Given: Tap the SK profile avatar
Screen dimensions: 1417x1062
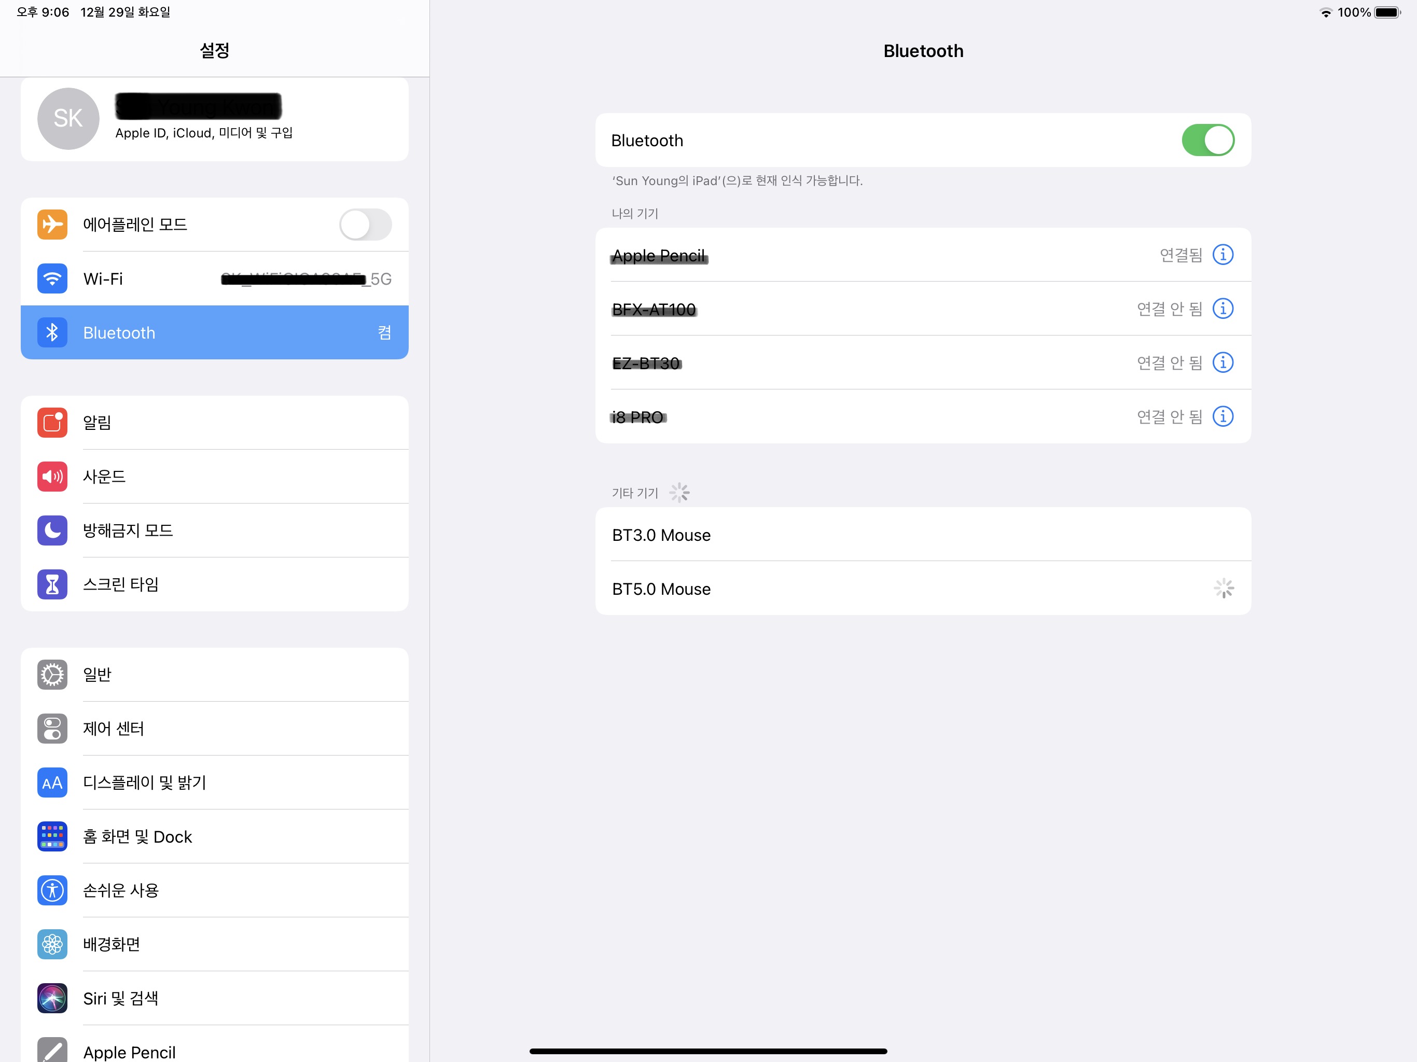Looking at the screenshot, I should (68, 119).
